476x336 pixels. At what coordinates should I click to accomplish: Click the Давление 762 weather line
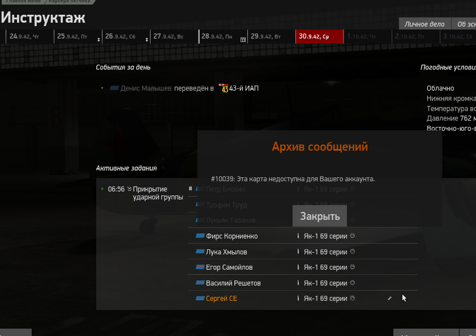tap(451, 118)
